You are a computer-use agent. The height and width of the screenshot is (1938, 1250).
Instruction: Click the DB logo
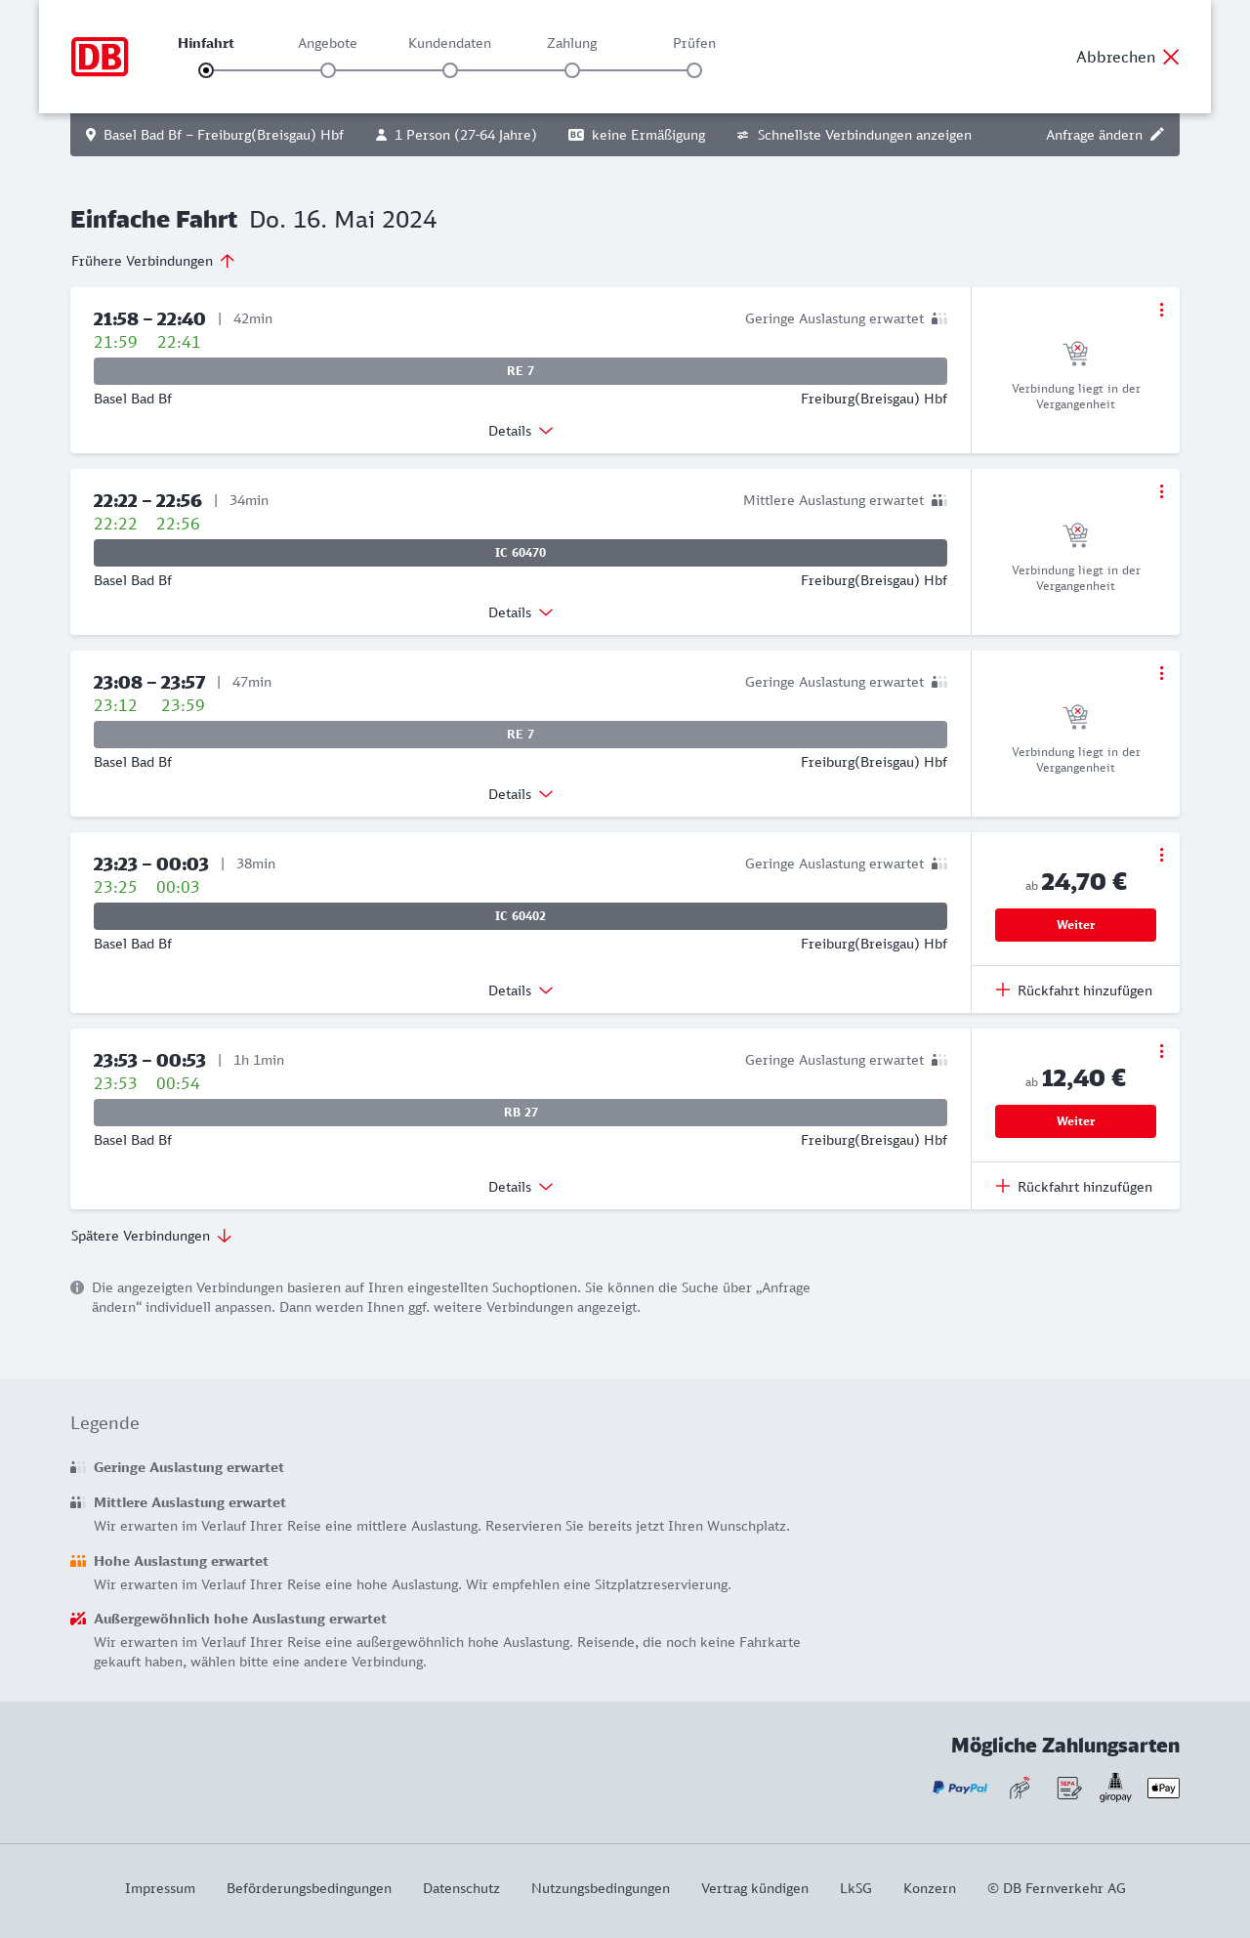pyautogui.click(x=100, y=57)
